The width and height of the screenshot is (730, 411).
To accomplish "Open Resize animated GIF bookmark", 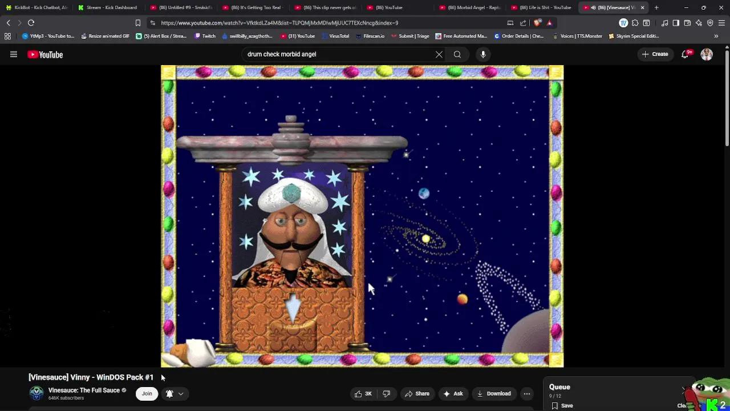I will pyautogui.click(x=105, y=36).
